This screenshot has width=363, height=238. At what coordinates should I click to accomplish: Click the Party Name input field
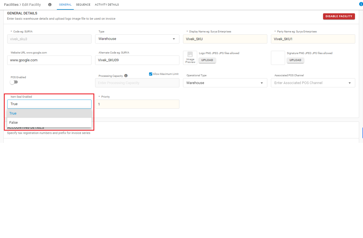[x=313, y=39]
